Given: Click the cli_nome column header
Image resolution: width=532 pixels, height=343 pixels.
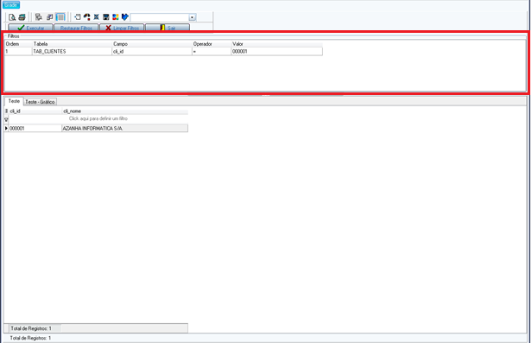Looking at the screenshot, I should click(125, 111).
